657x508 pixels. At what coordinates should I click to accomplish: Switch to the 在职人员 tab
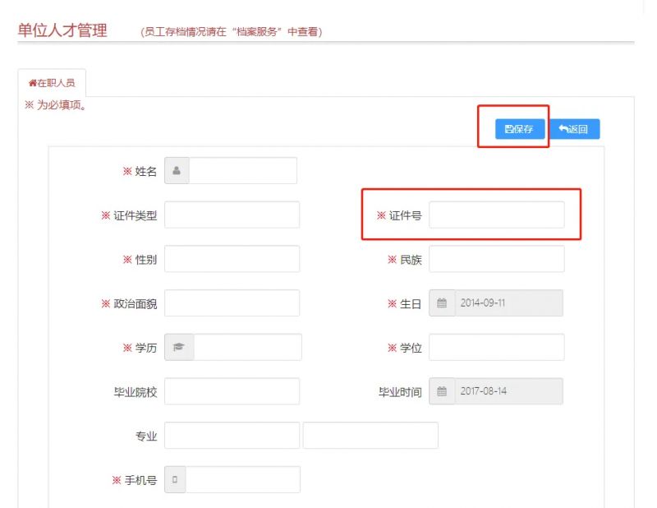52,83
